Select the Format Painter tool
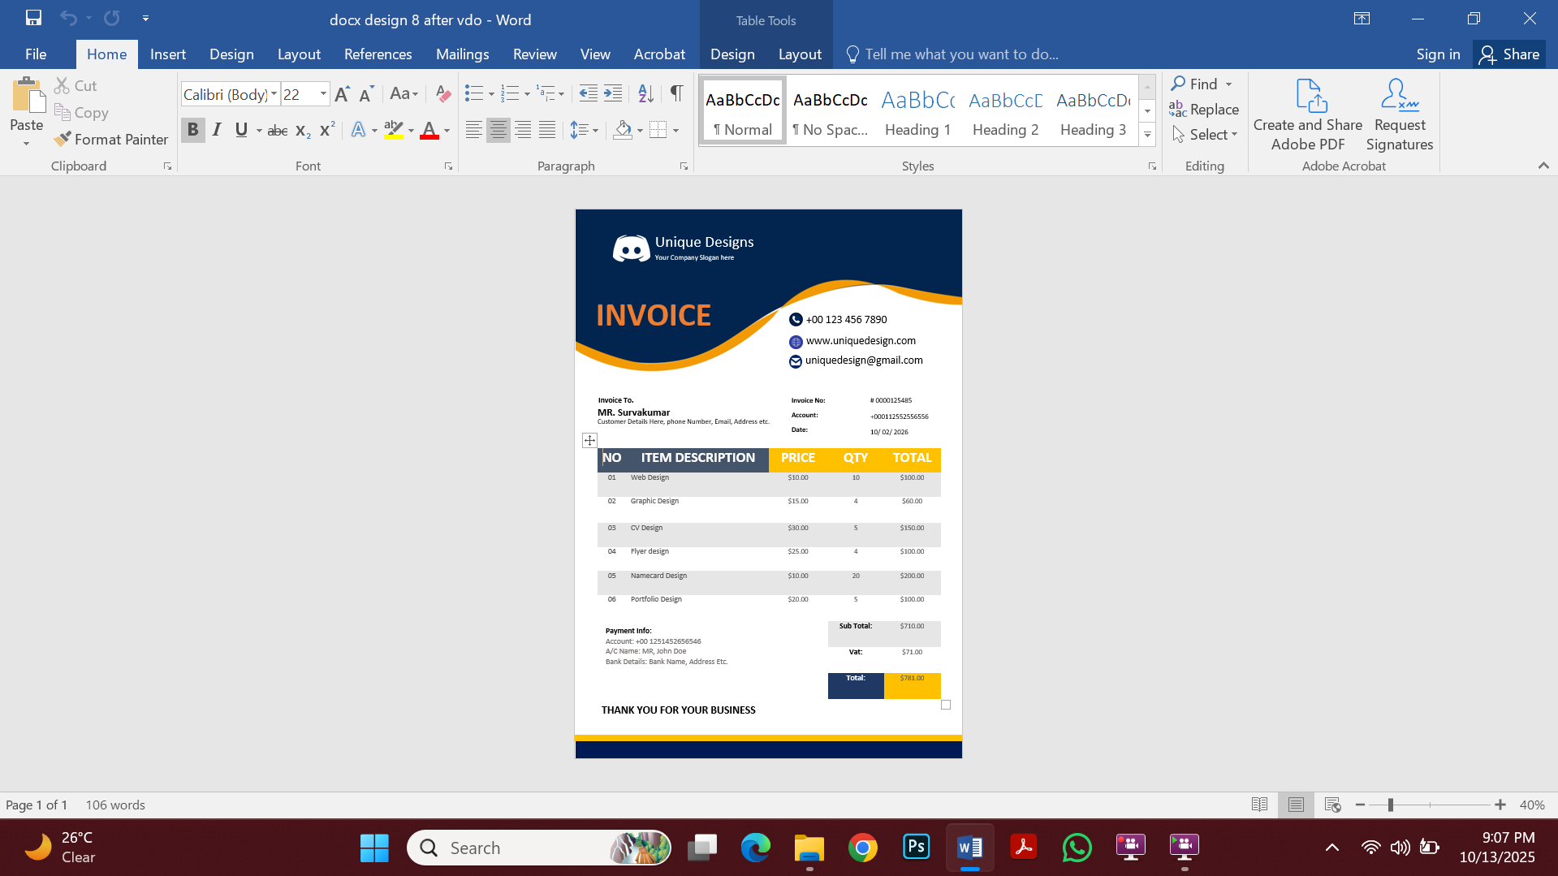 [110, 139]
